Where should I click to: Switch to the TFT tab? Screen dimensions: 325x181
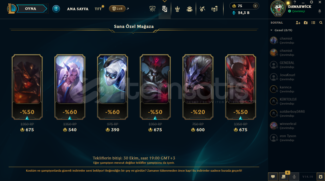coord(98,9)
